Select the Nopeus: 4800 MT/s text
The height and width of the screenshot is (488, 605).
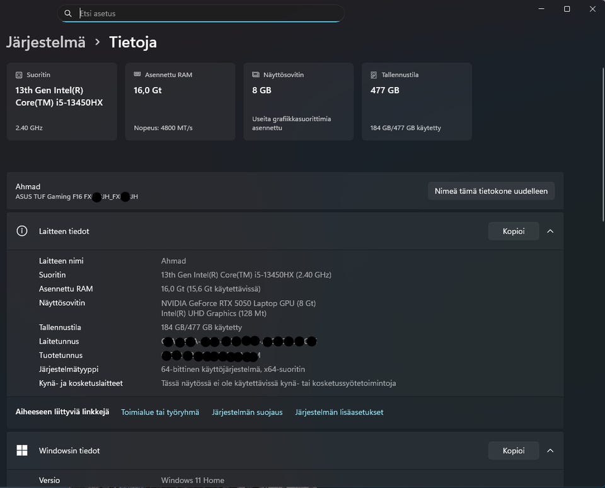(x=163, y=128)
